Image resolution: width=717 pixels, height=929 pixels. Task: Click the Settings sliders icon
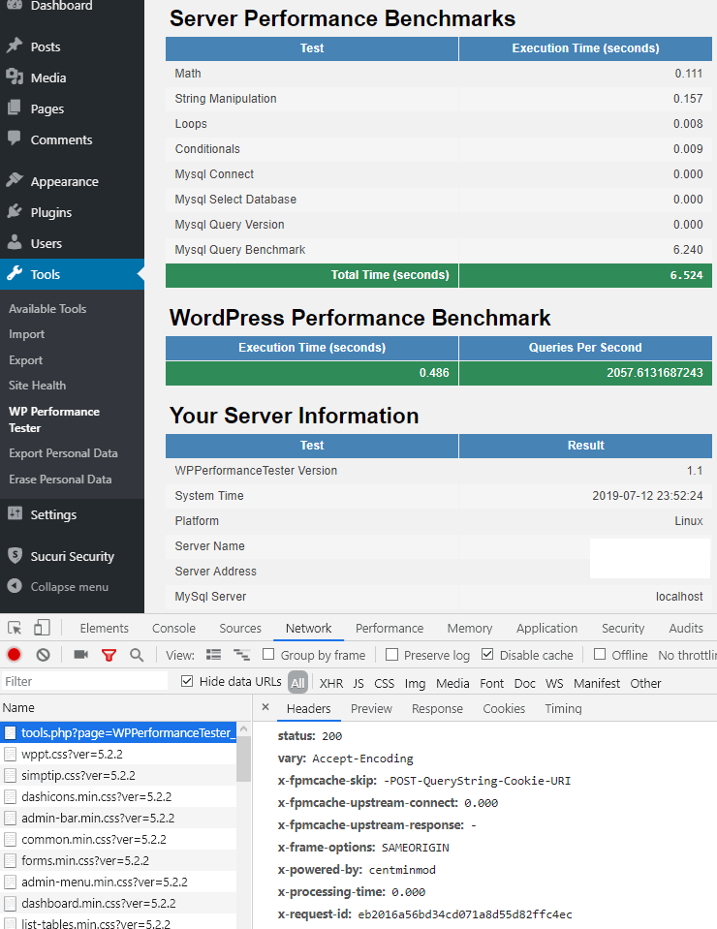(x=15, y=513)
